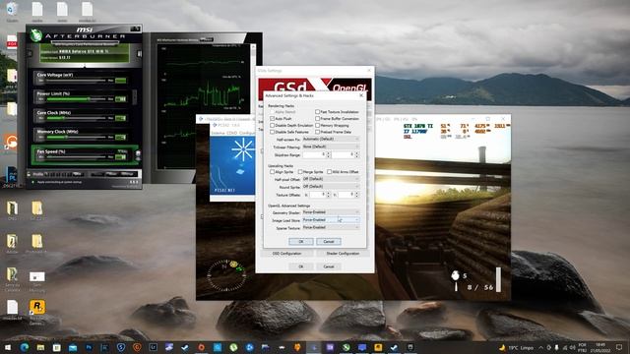
Task: Open the Trilinear Filtering dropdown
Action: tap(331, 147)
